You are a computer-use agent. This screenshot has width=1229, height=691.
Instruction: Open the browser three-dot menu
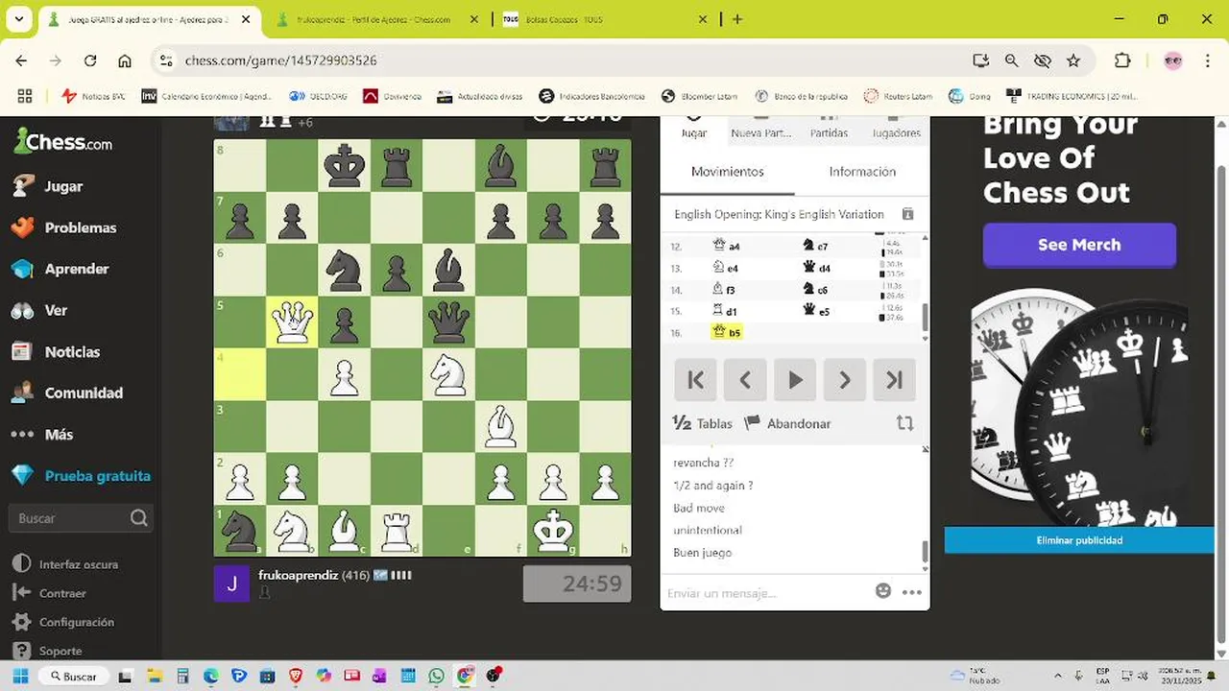pos(1206,60)
